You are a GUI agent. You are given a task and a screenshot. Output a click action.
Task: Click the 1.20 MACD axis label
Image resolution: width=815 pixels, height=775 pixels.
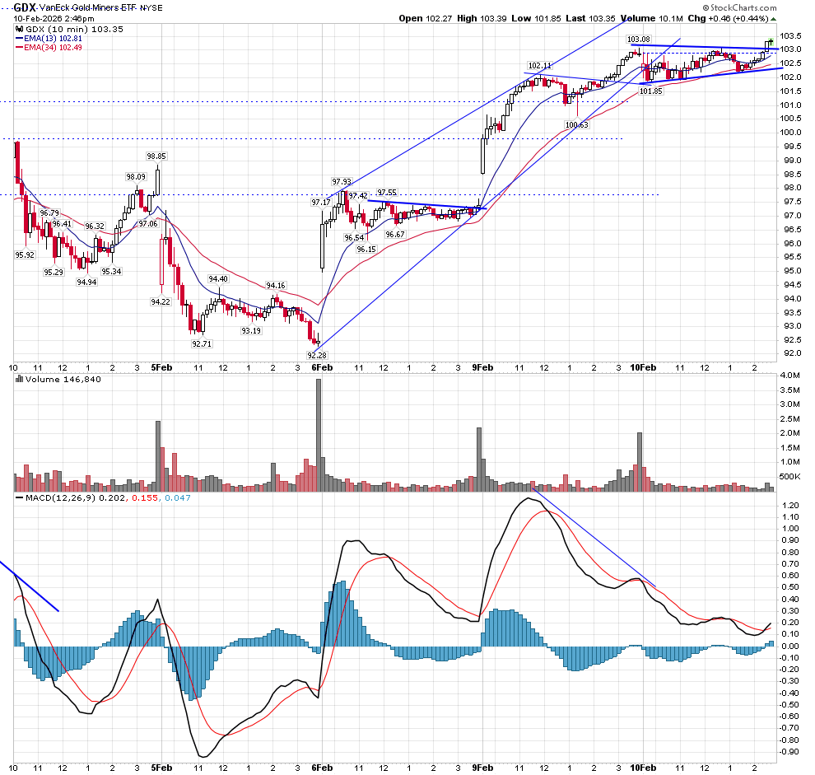[x=790, y=505]
